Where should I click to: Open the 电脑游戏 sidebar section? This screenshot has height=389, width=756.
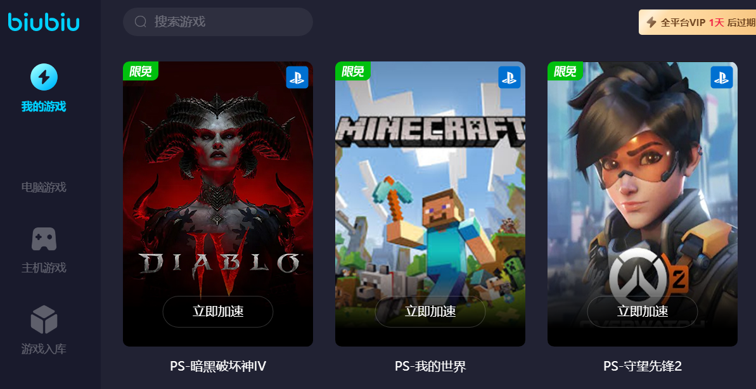[x=43, y=187]
